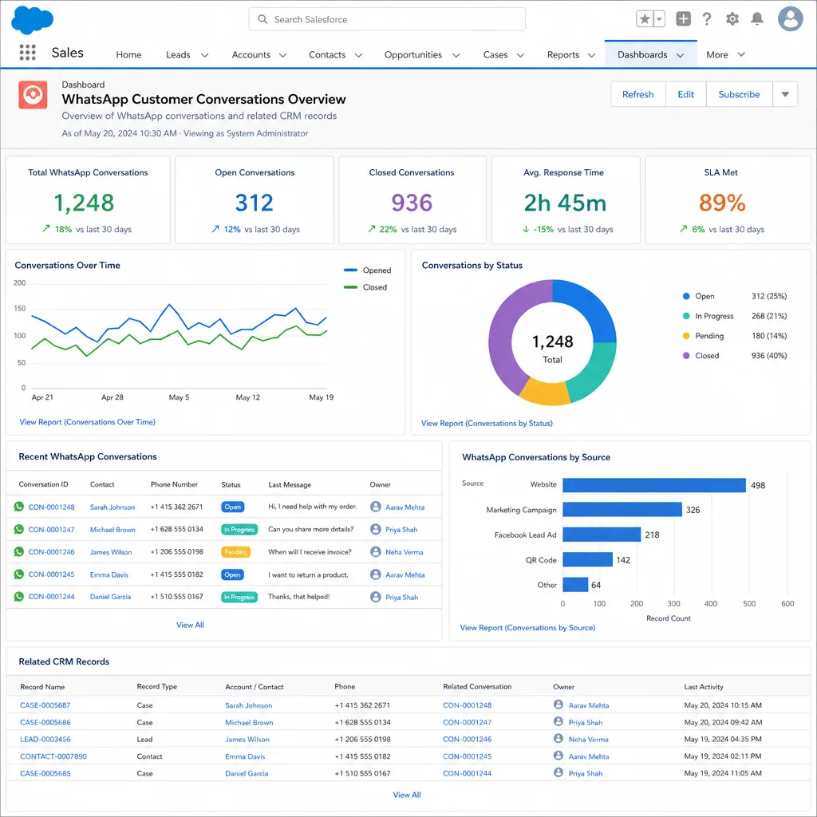Open conversation CON-0001248 in recent list
This screenshot has width=817, height=817.
51,507
